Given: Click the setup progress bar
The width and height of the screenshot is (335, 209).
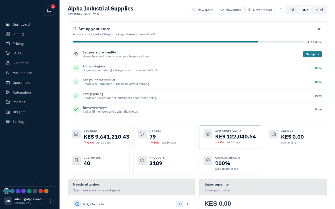Looking at the screenshot, I should [x=189, y=42].
